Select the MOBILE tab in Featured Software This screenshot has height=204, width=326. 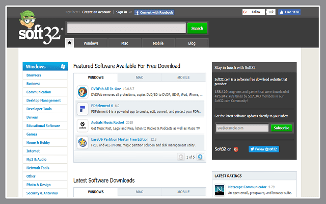tap(183, 78)
